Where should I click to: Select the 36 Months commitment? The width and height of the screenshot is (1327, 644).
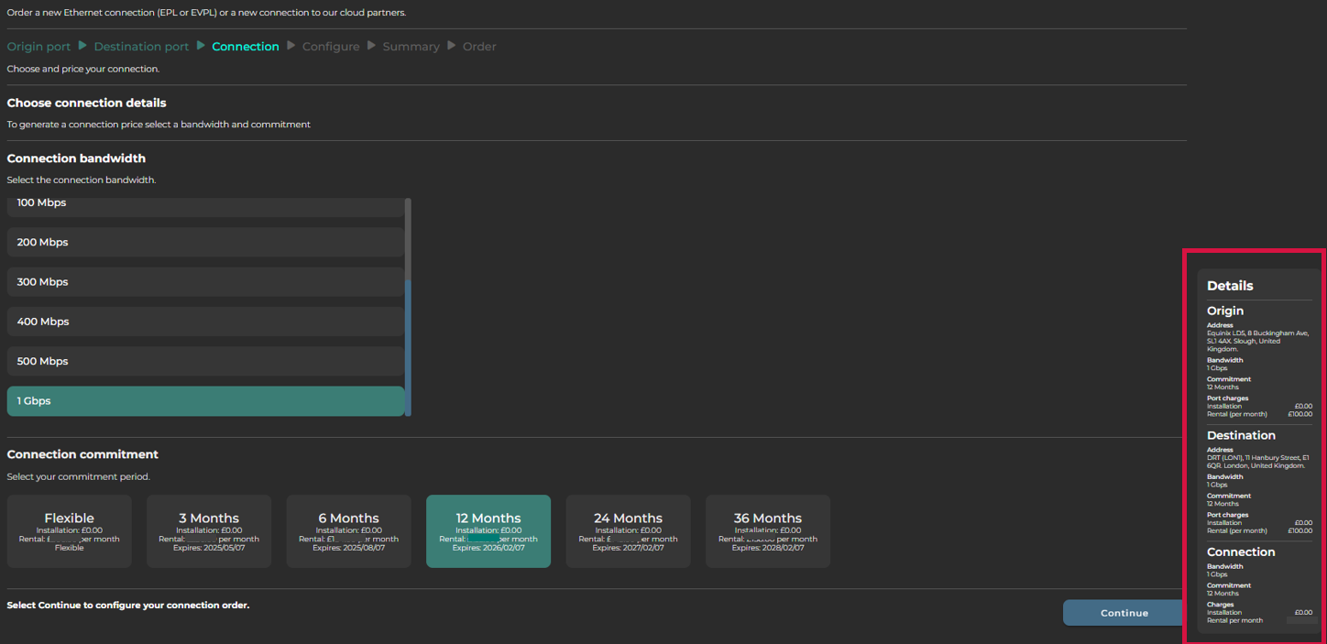(x=767, y=531)
